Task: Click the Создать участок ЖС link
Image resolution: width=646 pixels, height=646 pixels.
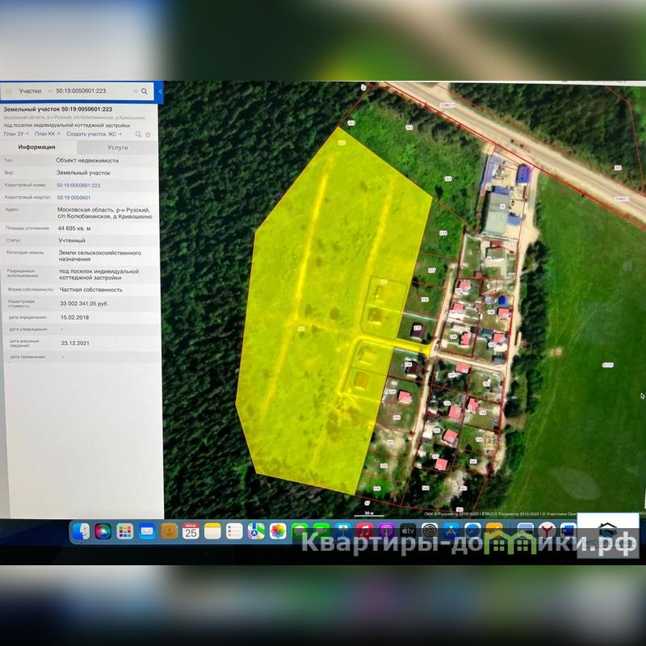Action: [x=93, y=134]
